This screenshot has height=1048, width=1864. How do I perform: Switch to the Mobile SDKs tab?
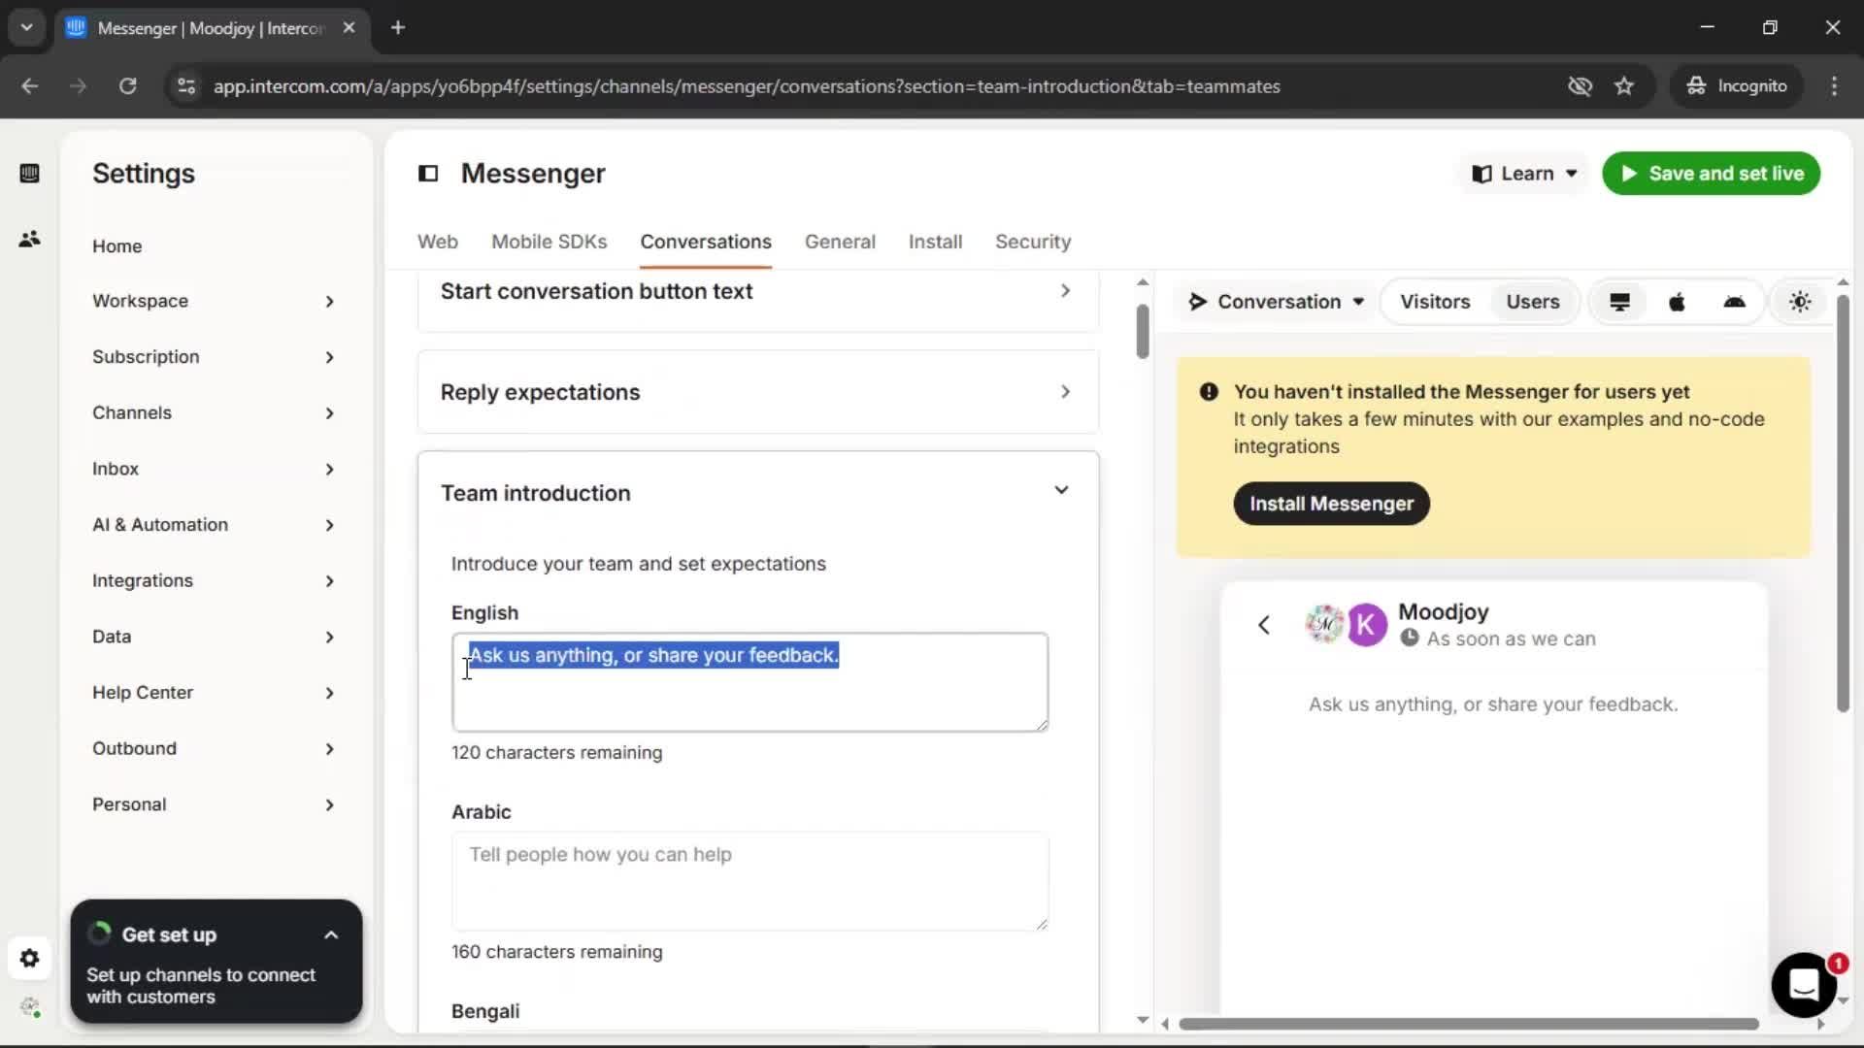tap(549, 242)
